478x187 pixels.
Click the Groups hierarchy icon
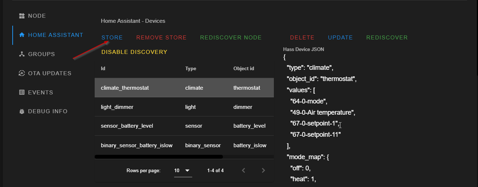point(22,54)
